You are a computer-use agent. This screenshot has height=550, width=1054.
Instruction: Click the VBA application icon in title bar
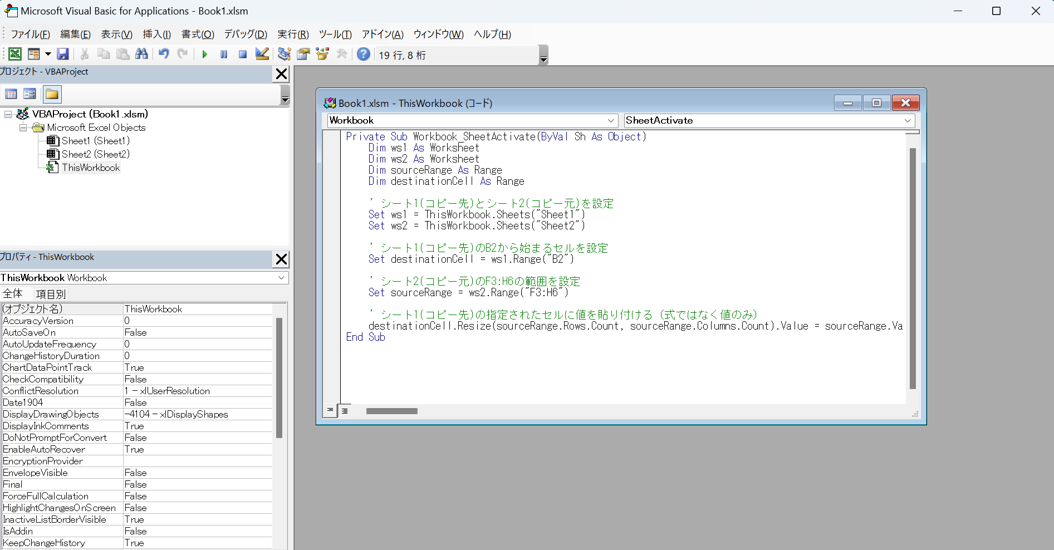(11, 11)
